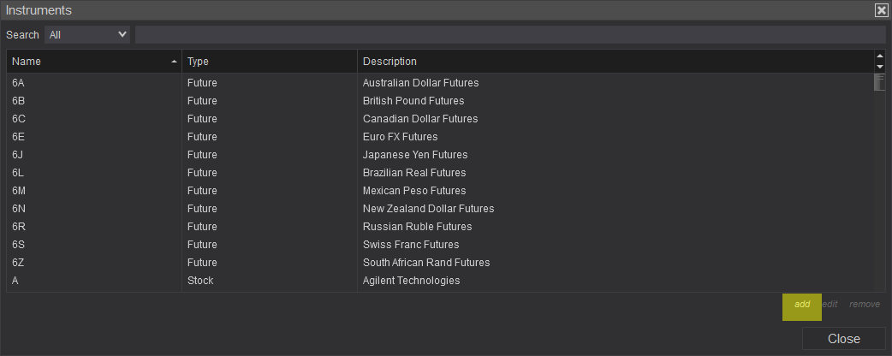Screen dimensions: 892x356
Task: Click the Description column header
Action: [615, 62]
